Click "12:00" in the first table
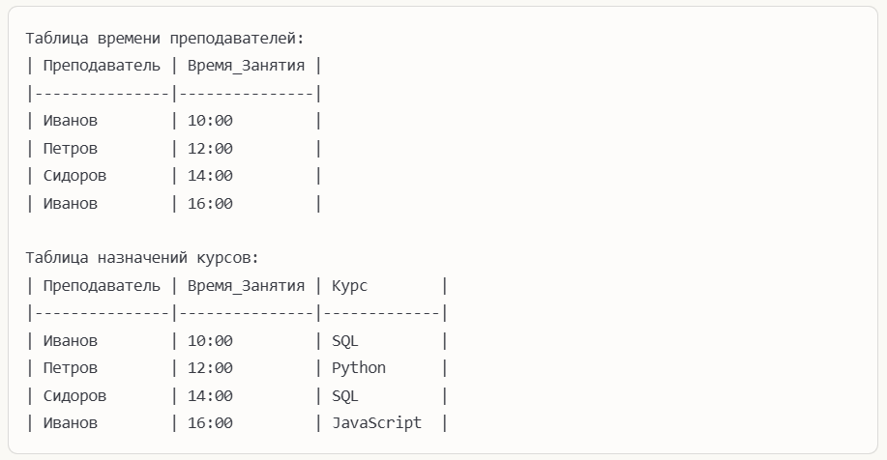 click(x=210, y=149)
